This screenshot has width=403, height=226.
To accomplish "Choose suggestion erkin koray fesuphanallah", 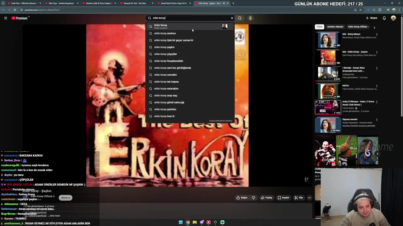I will tap(190, 61).
